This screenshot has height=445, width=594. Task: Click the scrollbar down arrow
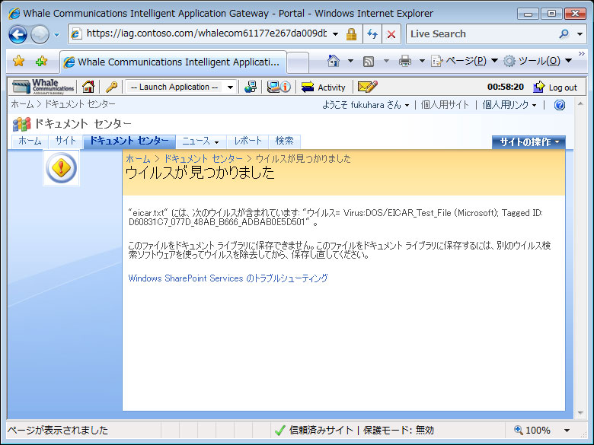(580, 413)
